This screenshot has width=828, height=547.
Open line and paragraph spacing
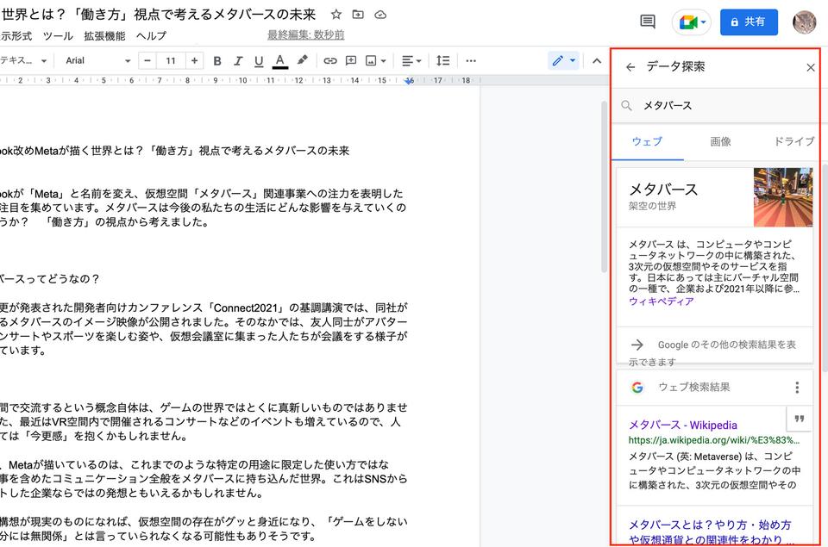(x=443, y=60)
